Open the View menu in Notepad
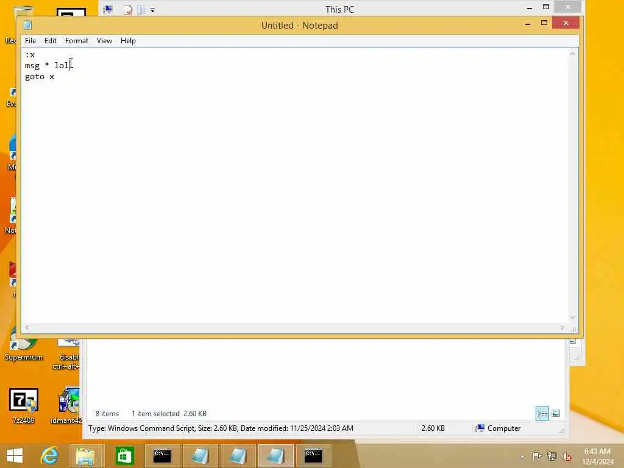Screen dimensions: 624x468 [x=104, y=41]
